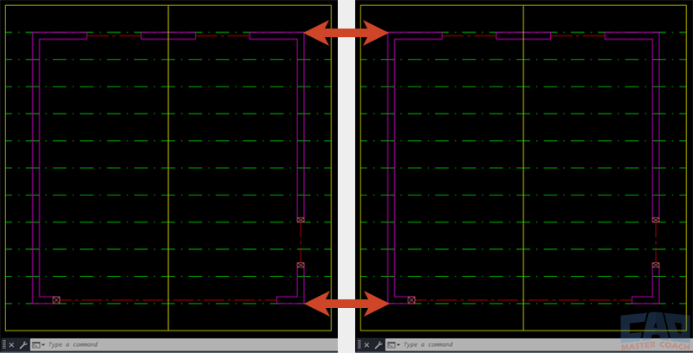Open command line customization wrench in right view
693x353 pixels.
379,345
